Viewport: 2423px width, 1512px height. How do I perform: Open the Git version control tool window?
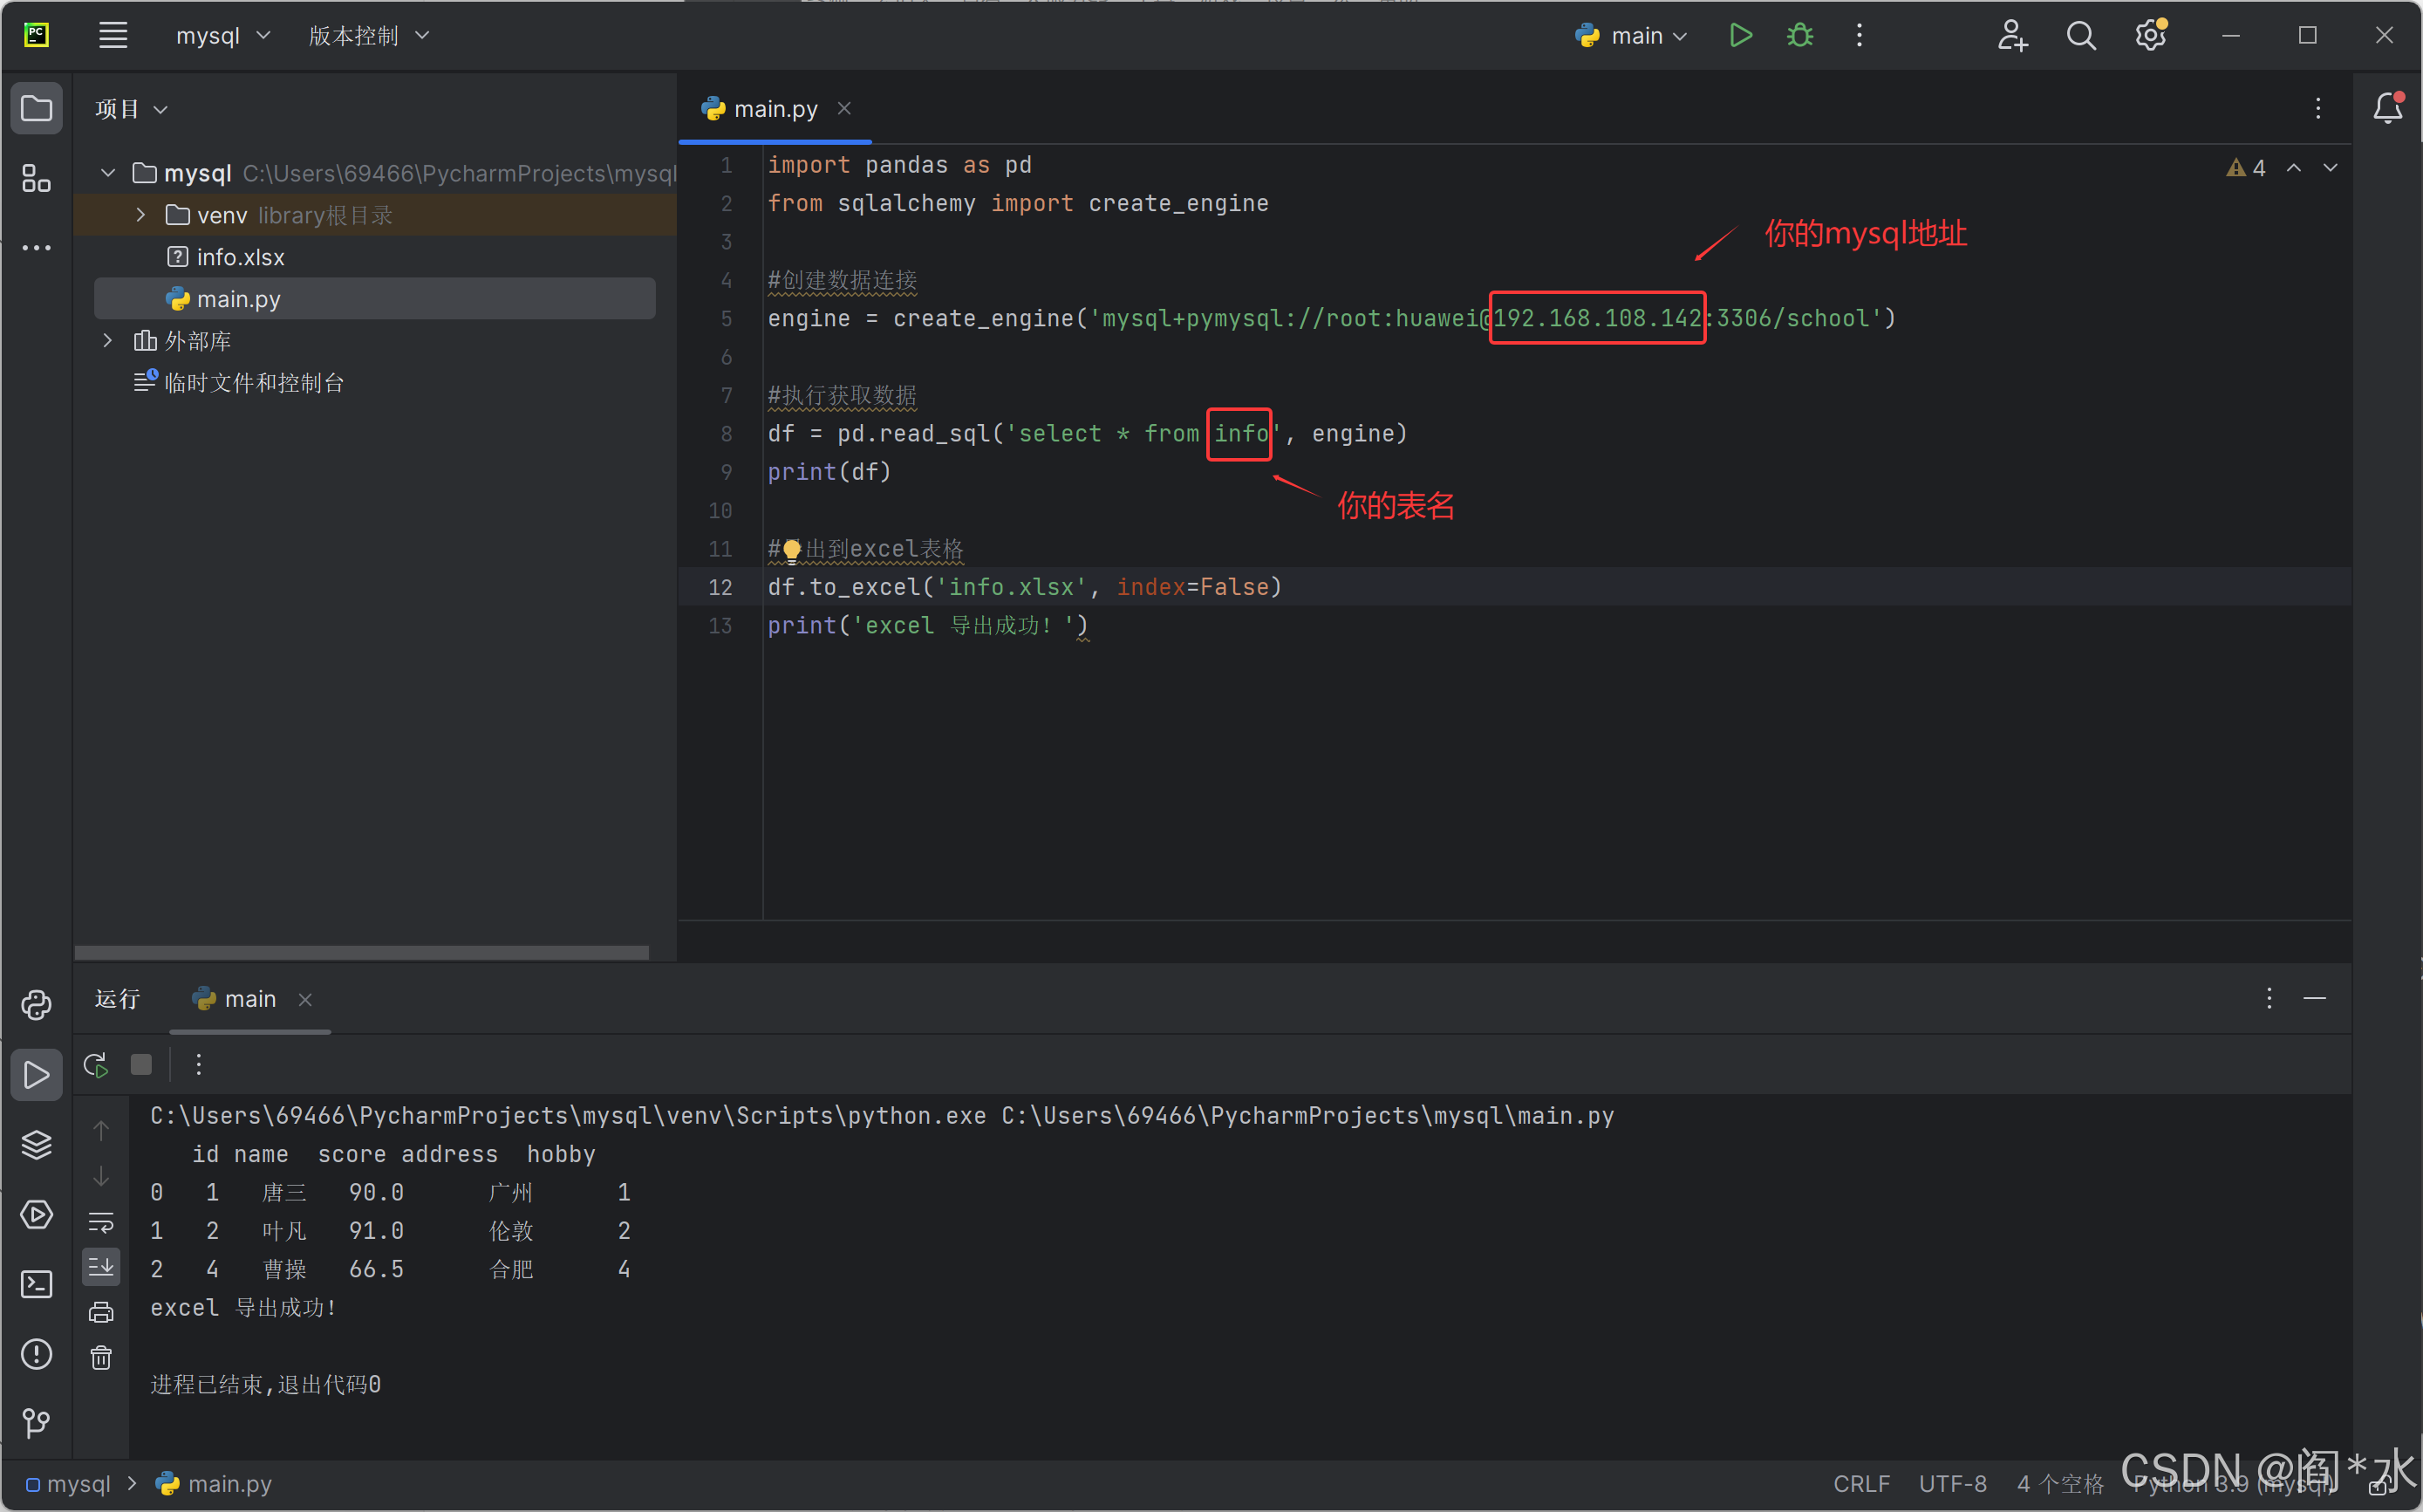pos(37,1422)
